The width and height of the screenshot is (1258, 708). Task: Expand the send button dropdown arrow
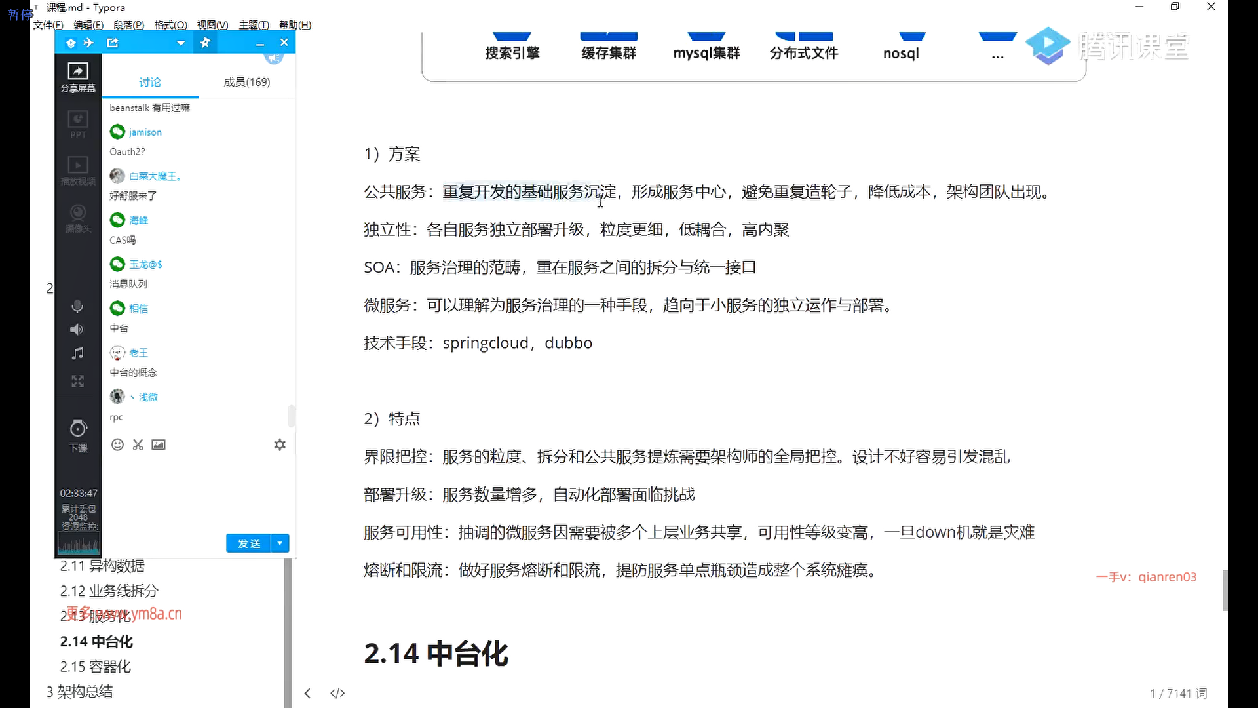pyautogui.click(x=280, y=543)
